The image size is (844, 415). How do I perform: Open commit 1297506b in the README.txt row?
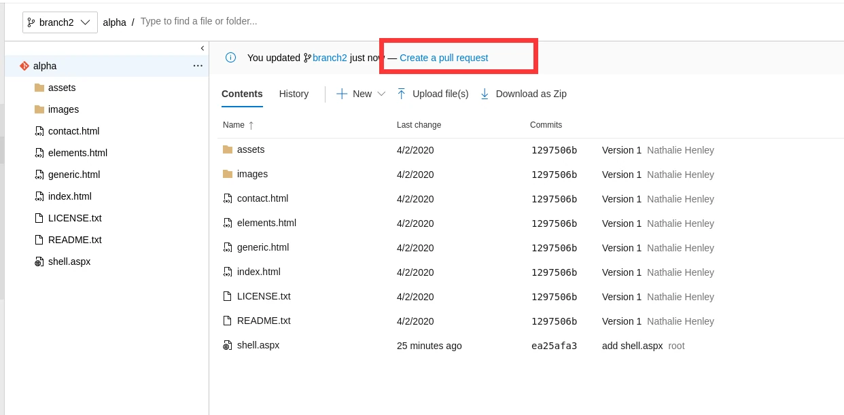[555, 321]
